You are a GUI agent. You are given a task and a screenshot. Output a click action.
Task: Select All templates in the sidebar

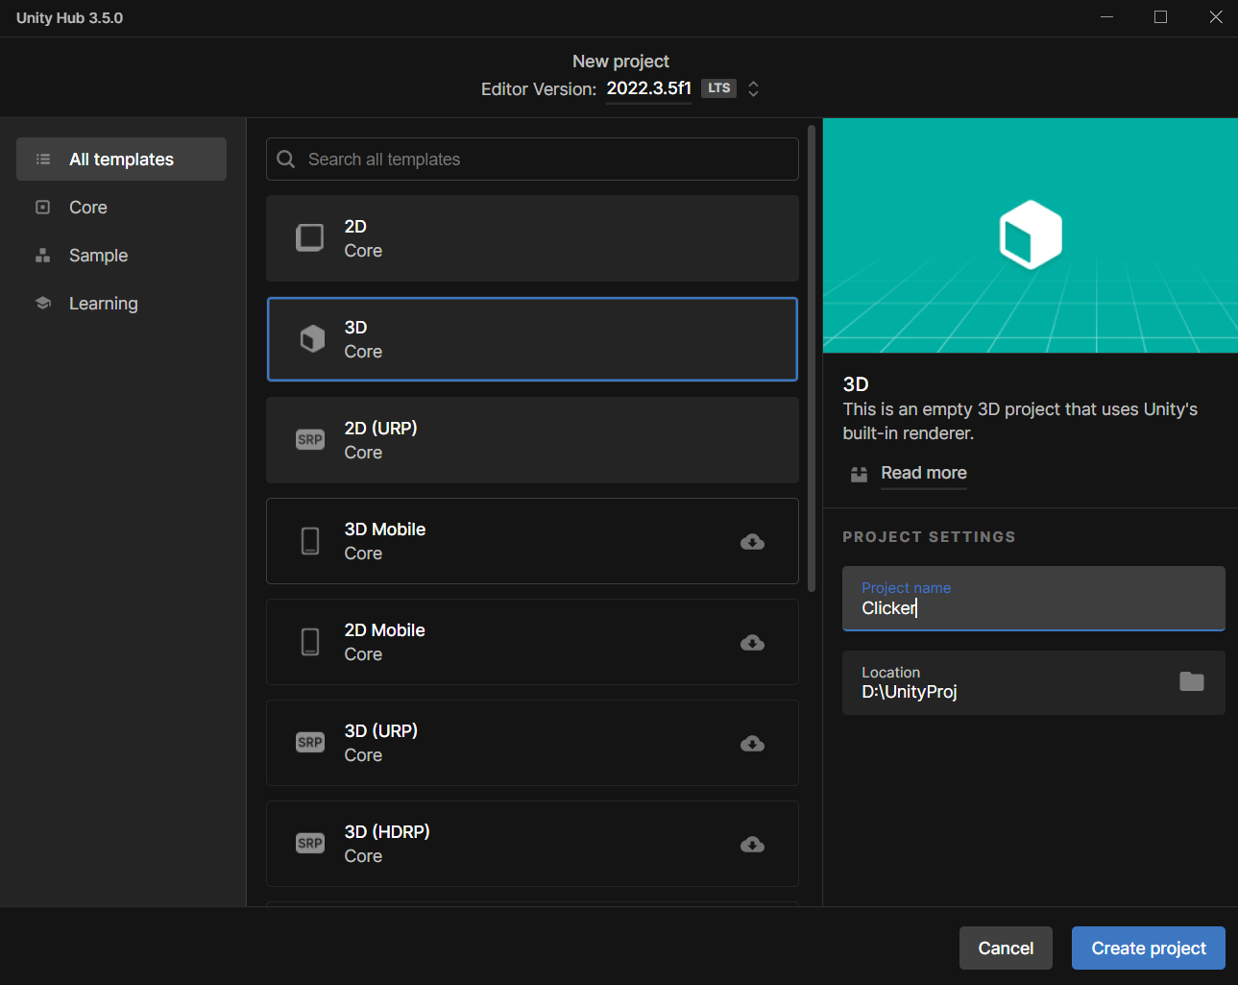tap(121, 160)
